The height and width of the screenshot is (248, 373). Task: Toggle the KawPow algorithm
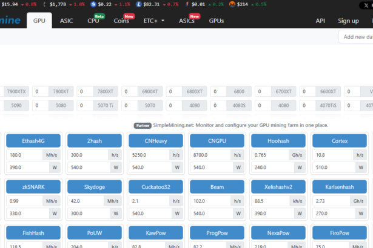pos(156,233)
